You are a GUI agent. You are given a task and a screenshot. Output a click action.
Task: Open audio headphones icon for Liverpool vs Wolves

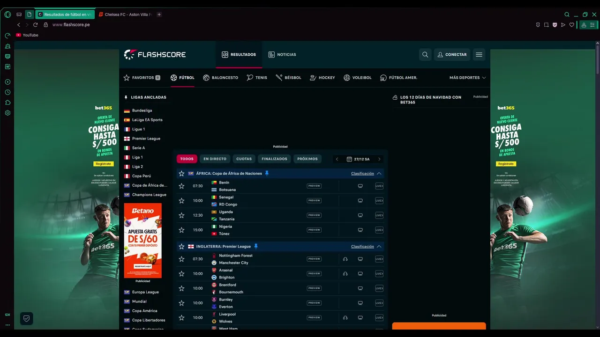pos(345,318)
